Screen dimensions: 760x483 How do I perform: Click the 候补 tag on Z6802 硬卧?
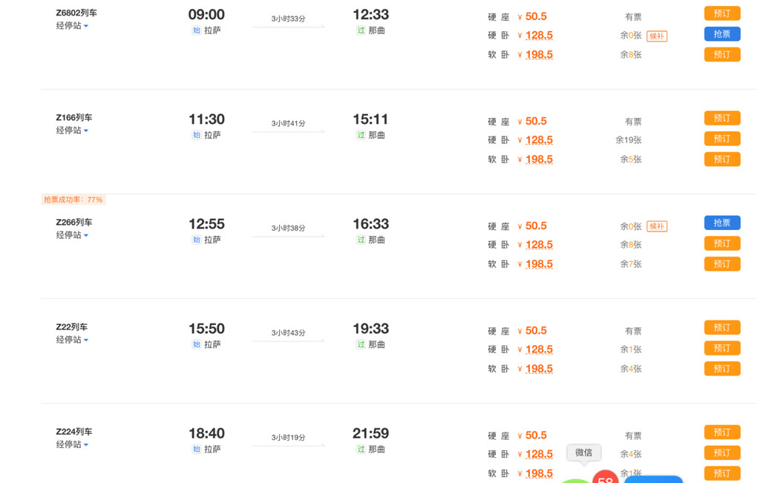pos(657,36)
